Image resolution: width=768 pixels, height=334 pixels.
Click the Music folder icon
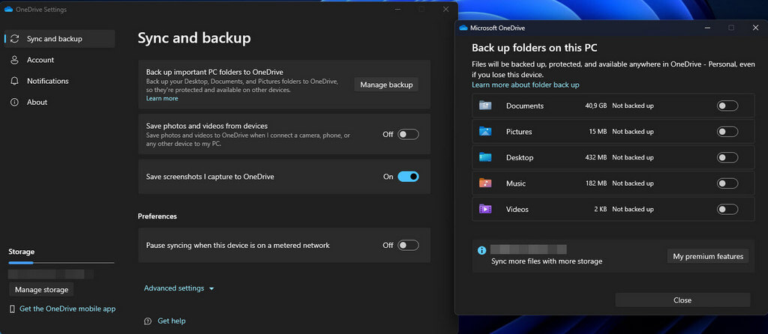485,183
